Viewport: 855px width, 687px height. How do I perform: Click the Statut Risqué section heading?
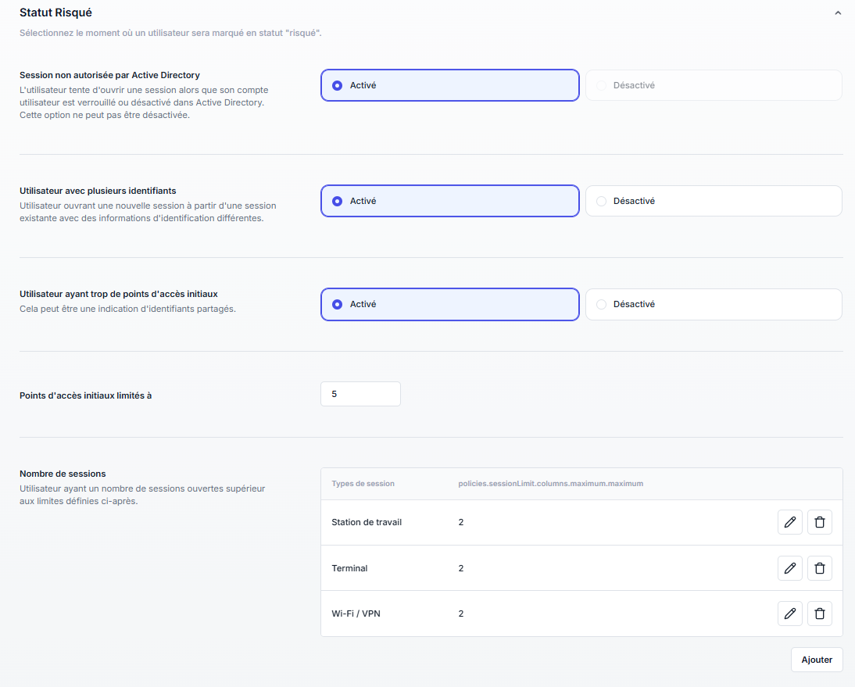tap(55, 13)
